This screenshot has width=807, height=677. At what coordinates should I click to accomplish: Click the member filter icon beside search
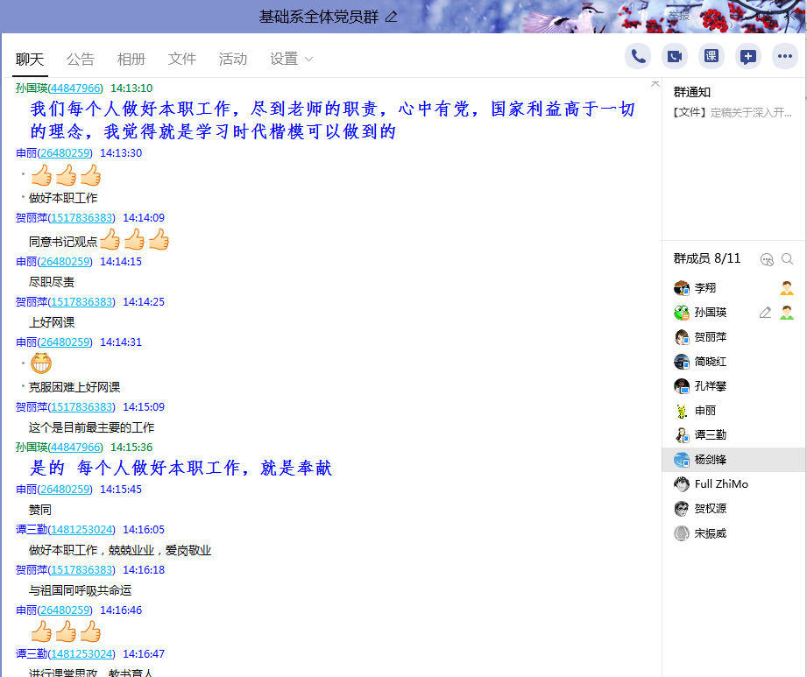tap(768, 259)
